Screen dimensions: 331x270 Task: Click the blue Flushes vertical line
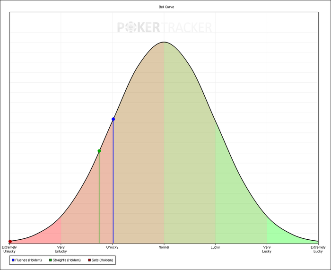coord(113,182)
